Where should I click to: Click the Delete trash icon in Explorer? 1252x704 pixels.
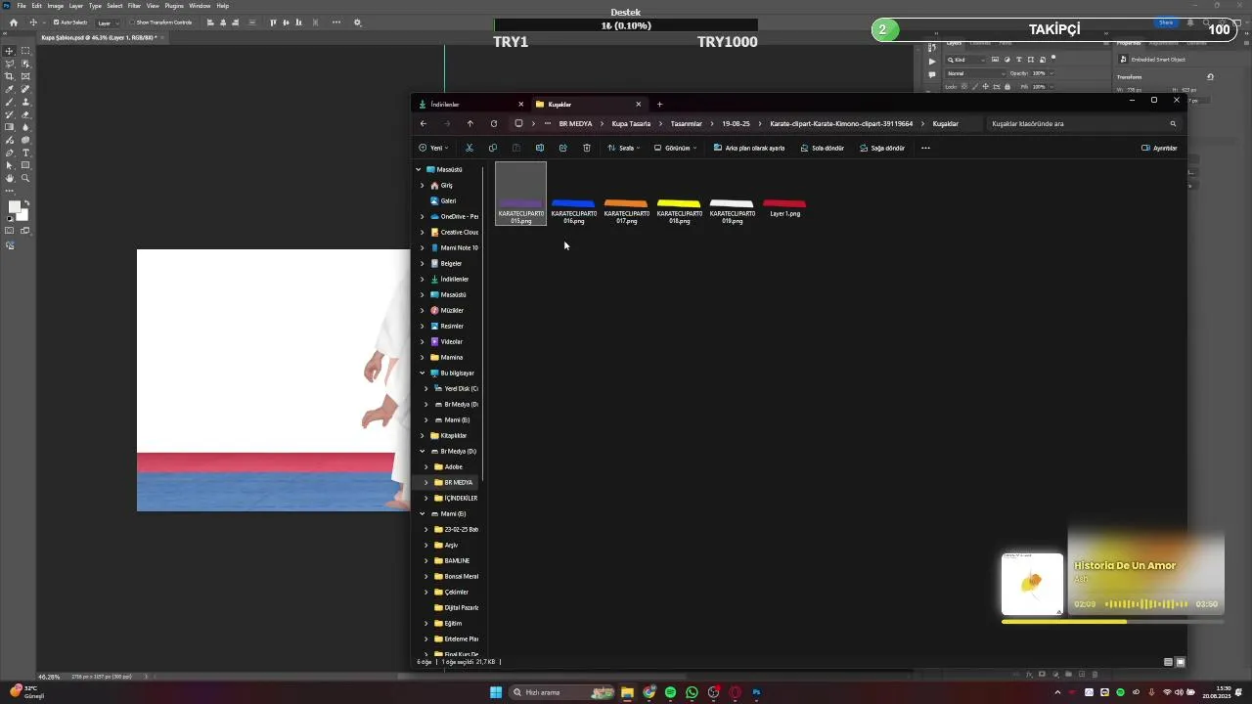tap(587, 148)
